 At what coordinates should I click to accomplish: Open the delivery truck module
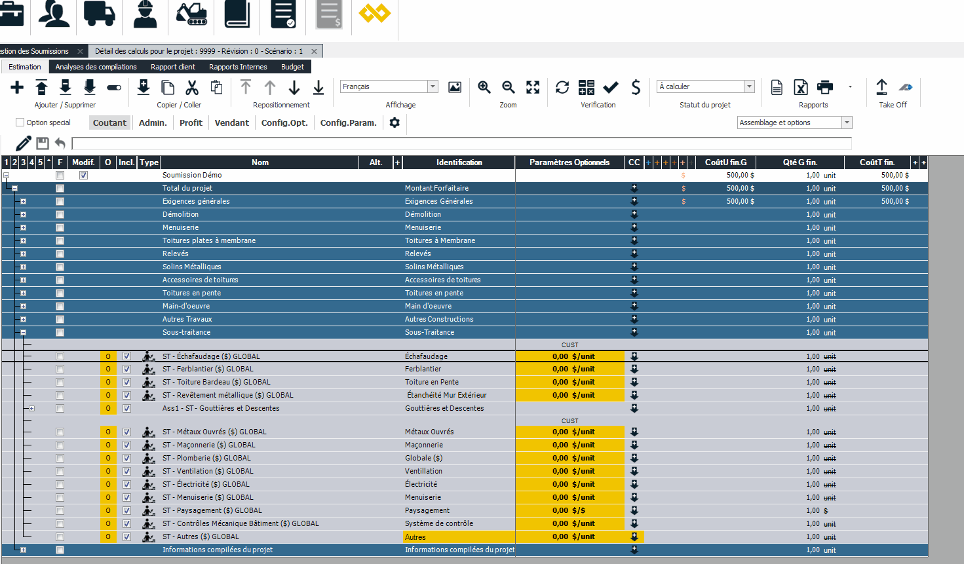coord(100,14)
